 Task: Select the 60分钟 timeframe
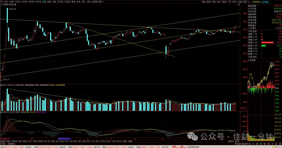38,2
